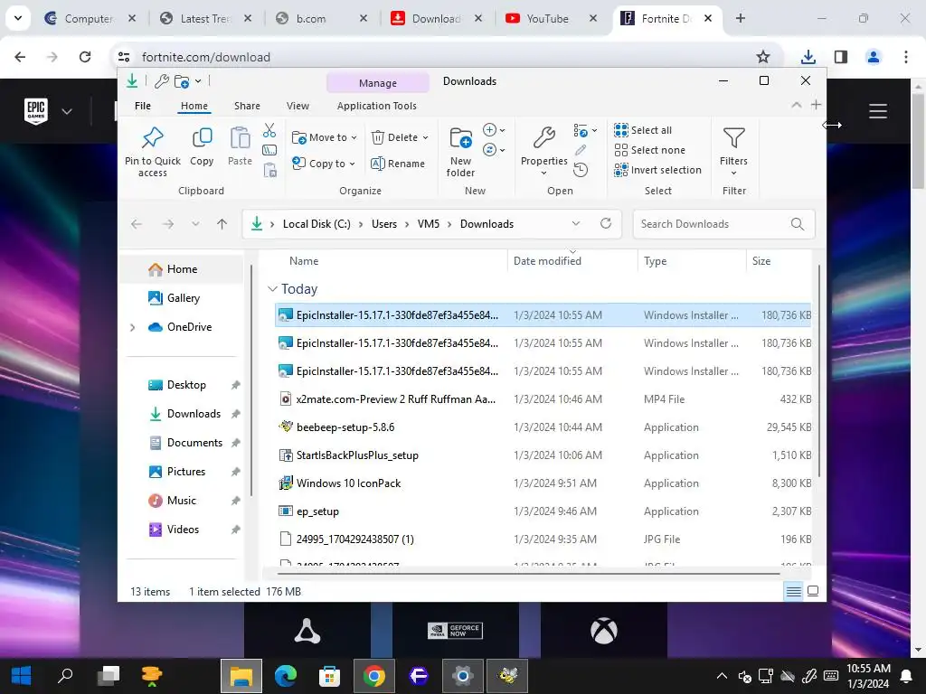This screenshot has width=926, height=694.
Task: Click Select none in the ribbon
Action: (x=649, y=150)
